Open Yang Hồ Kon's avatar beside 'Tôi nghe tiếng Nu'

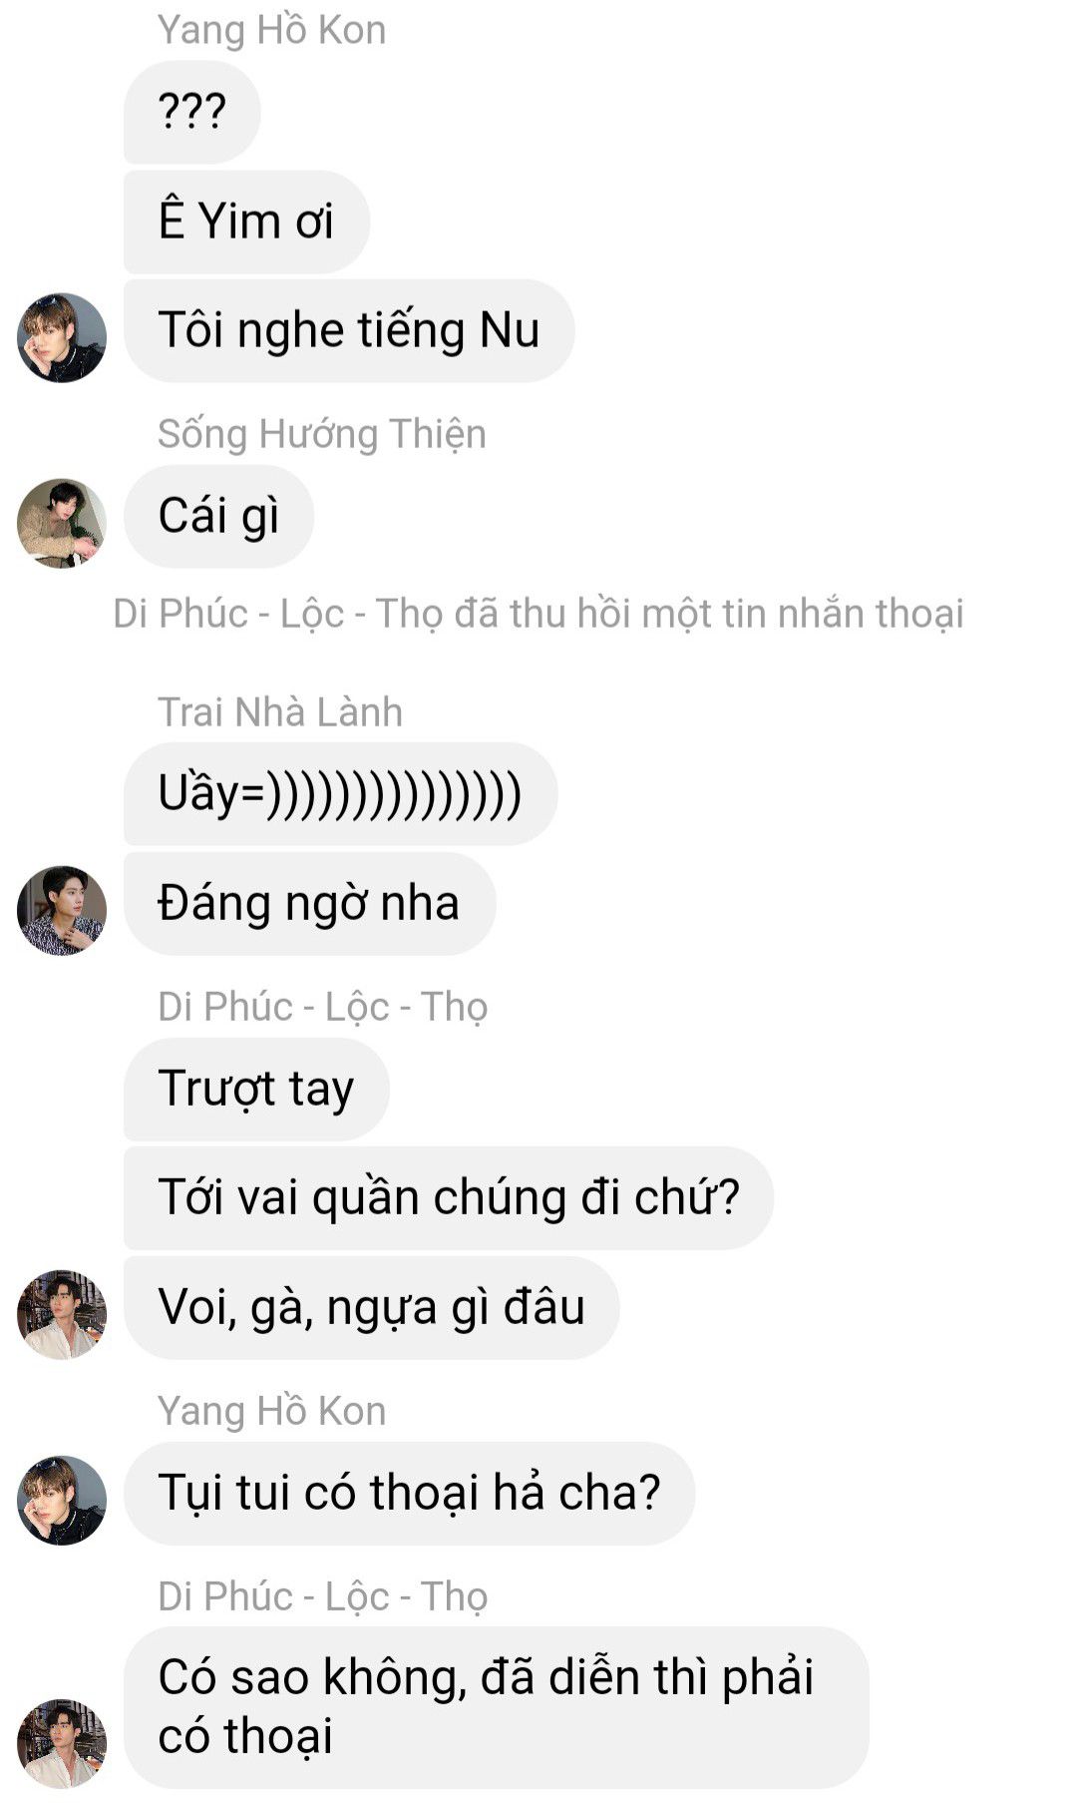tap(62, 337)
